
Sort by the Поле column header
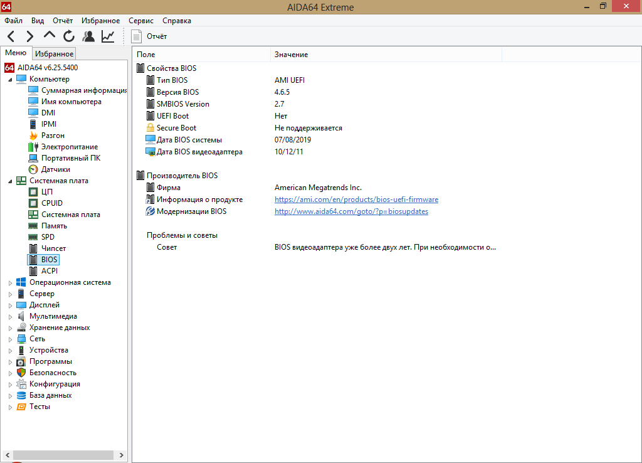click(202, 55)
